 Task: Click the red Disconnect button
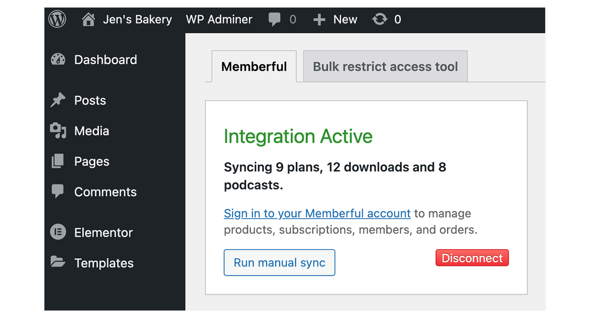472,258
